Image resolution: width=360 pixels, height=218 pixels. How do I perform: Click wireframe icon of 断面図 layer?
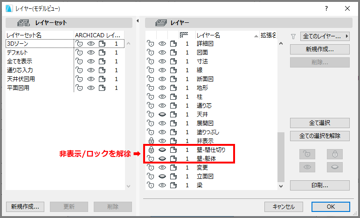click(173, 79)
